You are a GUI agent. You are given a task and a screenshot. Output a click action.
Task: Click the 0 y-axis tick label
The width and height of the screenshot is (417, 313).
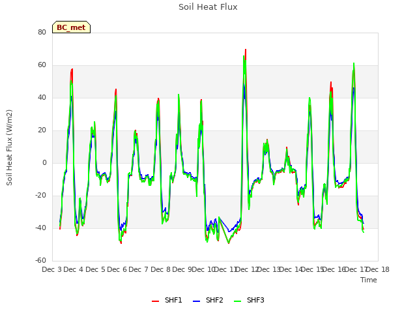click(44, 162)
